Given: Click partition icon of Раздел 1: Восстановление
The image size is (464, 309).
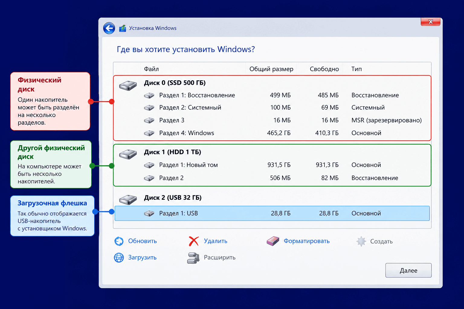Looking at the screenshot, I should (149, 95).
